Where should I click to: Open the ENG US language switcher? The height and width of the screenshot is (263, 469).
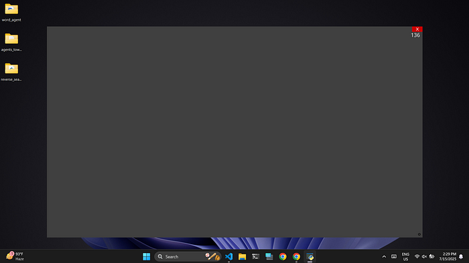point(405,256)
